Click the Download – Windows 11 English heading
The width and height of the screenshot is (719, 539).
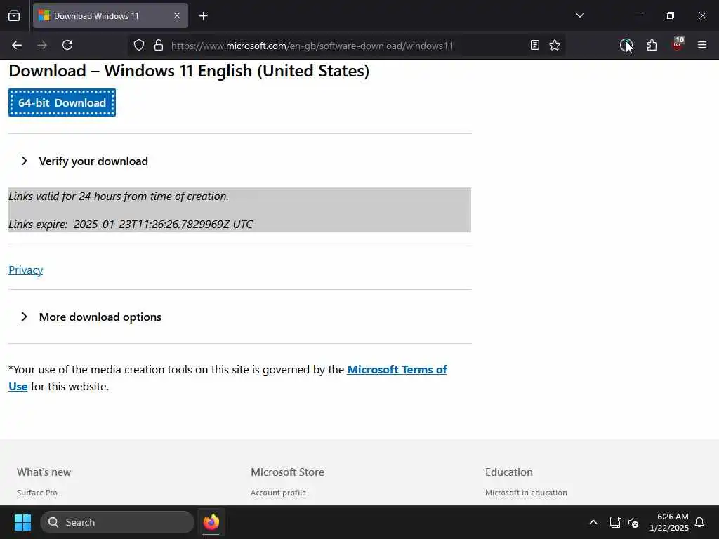coord(189,71)
